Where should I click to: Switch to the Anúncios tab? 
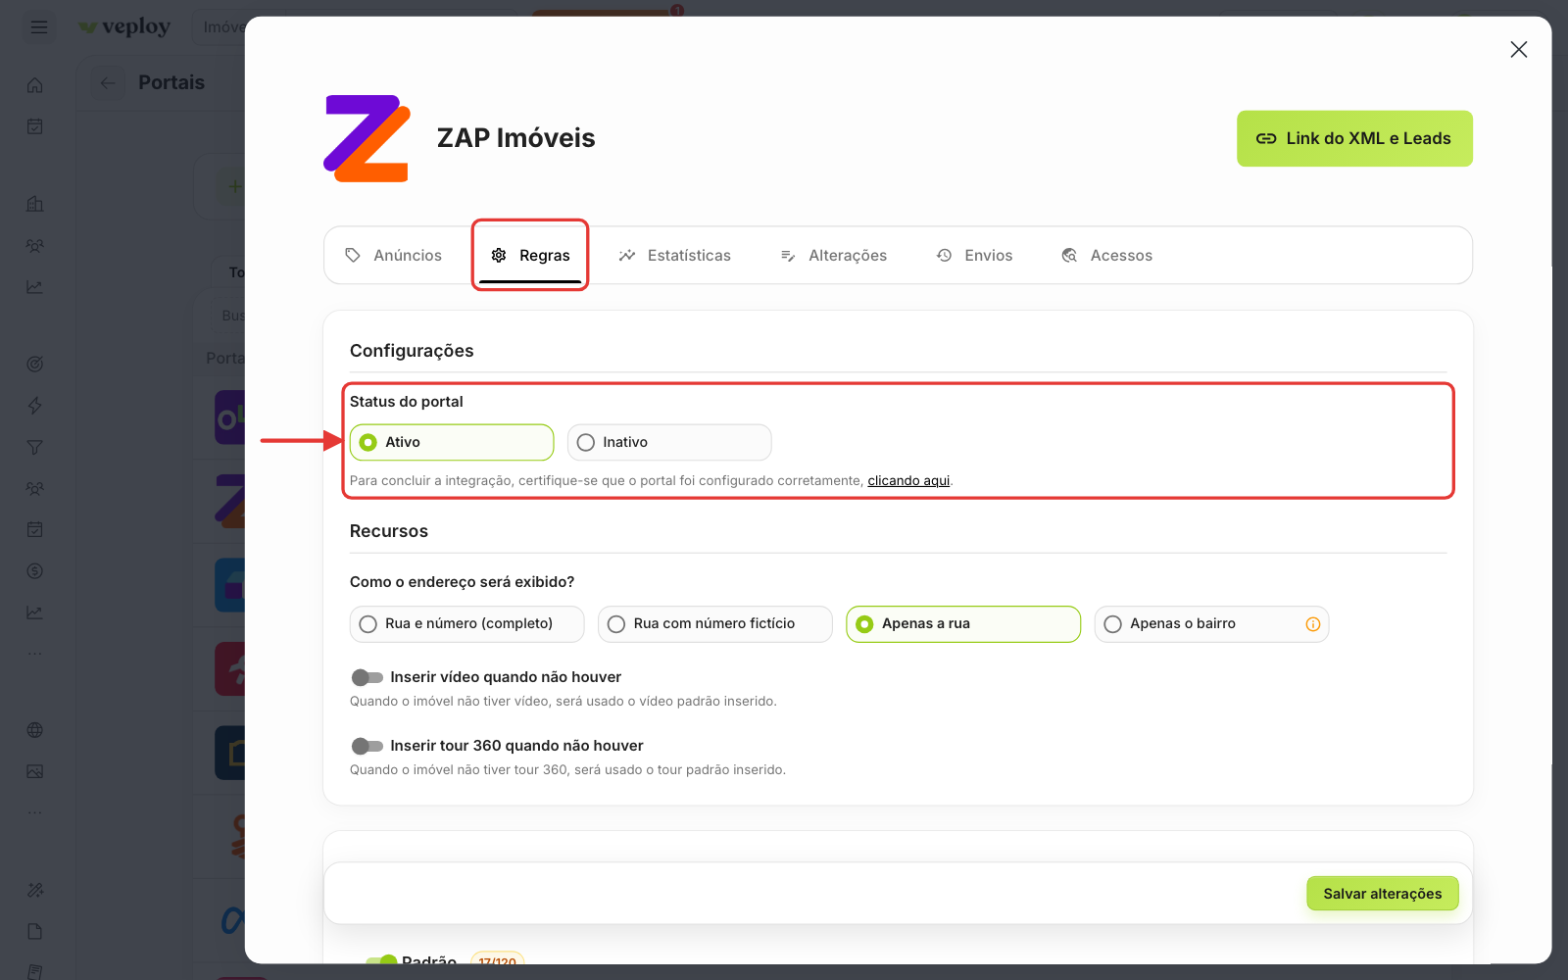(x=394, y=256)
